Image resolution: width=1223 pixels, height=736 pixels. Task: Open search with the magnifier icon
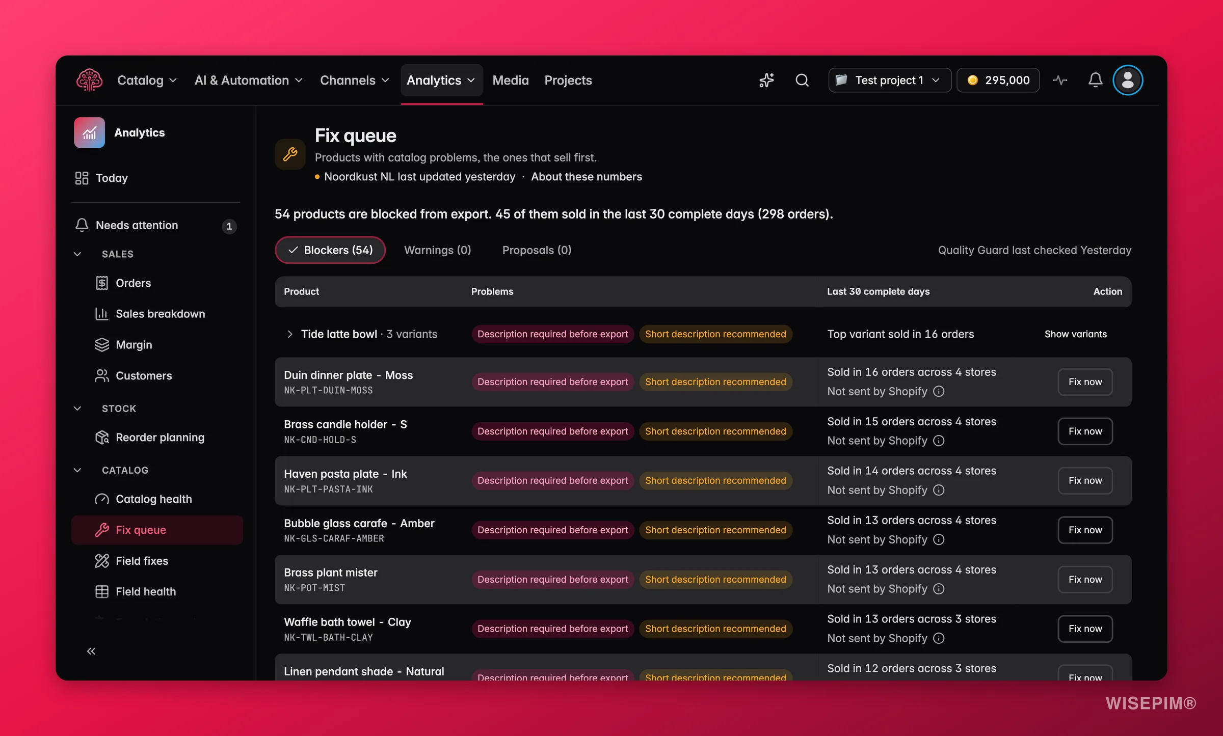[802, 80]
